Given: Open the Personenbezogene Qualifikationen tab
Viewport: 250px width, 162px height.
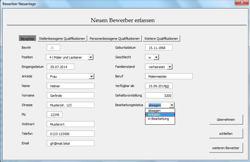Looking at the screenshot, I should coord(115,39).
